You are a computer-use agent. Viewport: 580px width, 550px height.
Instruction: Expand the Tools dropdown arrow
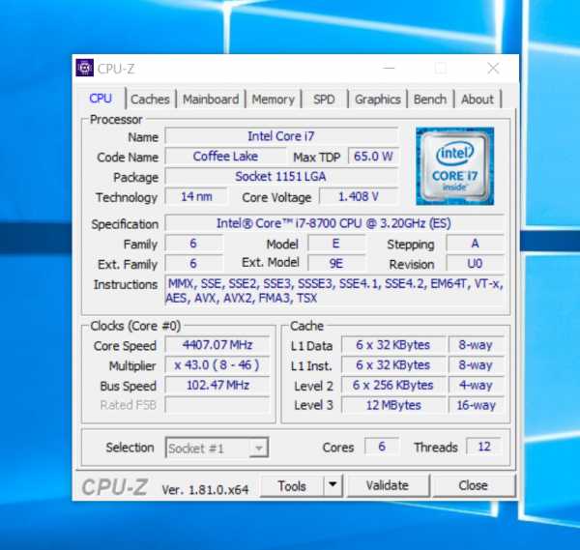pyautogui.click(x=333, y=485)
